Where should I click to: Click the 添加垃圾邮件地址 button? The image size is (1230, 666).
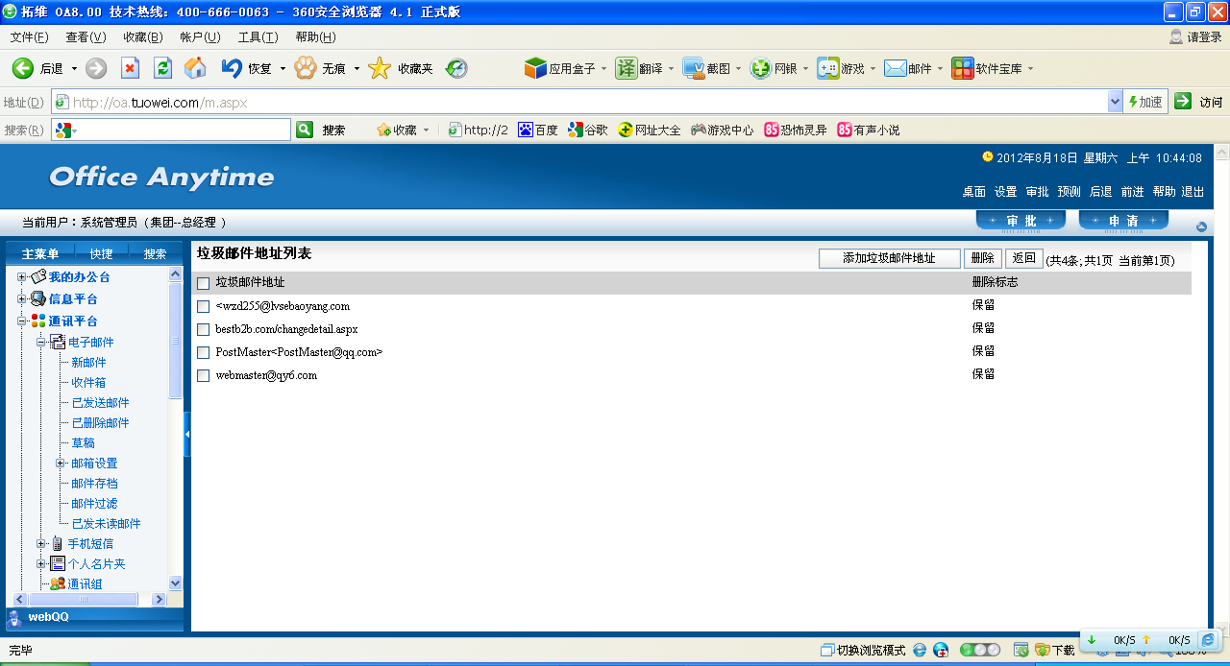pos(889,258)
